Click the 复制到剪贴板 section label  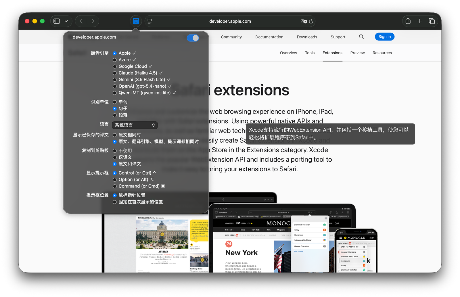pos(95,150)
